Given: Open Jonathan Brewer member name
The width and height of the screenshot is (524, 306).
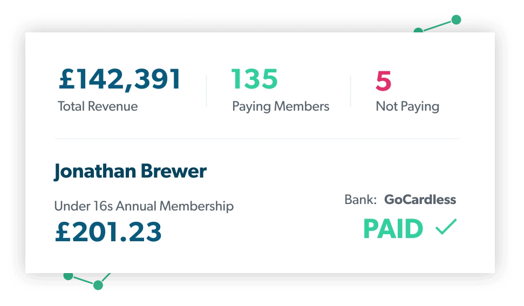Looking at the screenshot, I should point(130,172).
